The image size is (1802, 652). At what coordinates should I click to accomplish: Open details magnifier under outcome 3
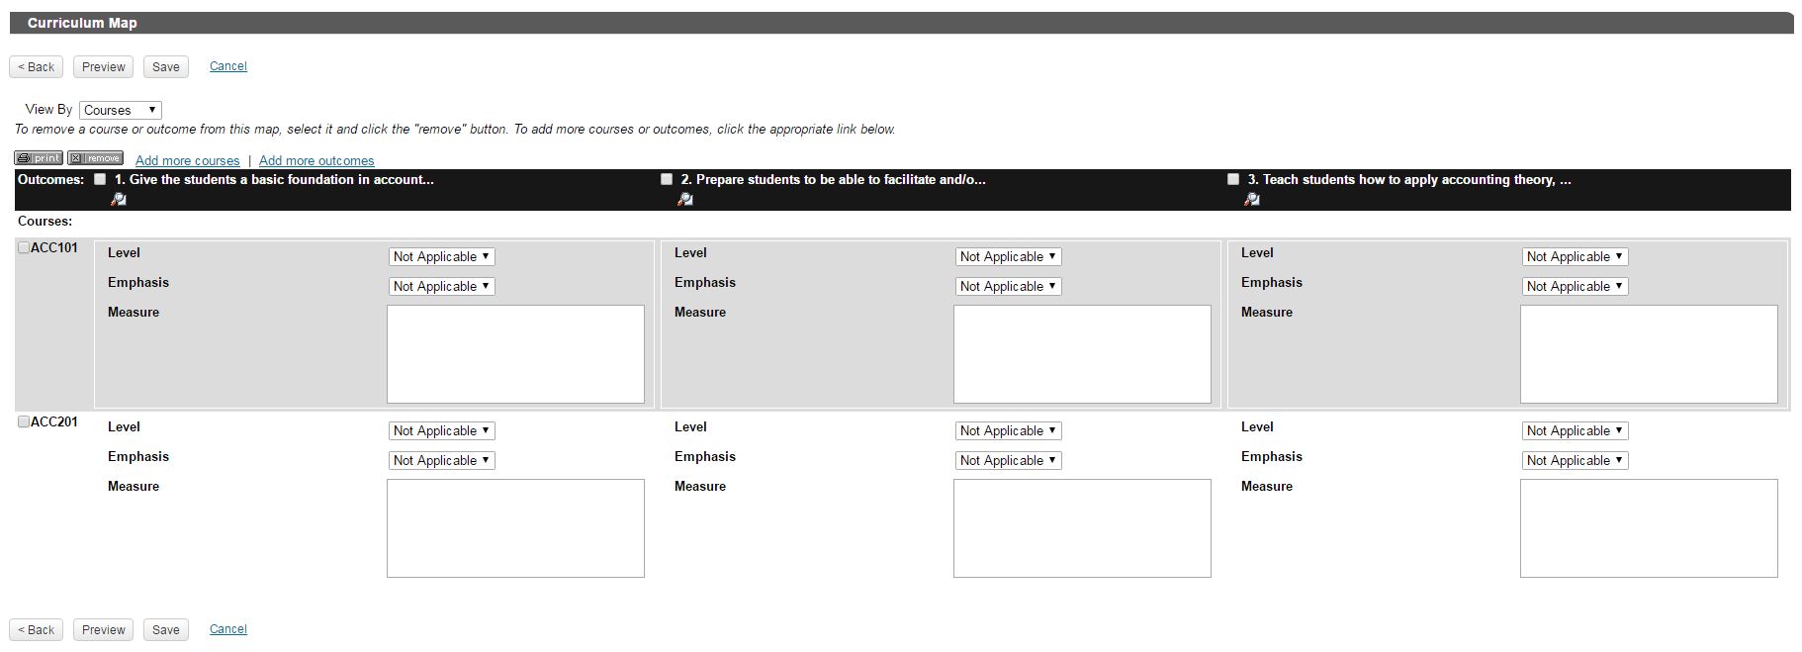[x=1252, y=200]
